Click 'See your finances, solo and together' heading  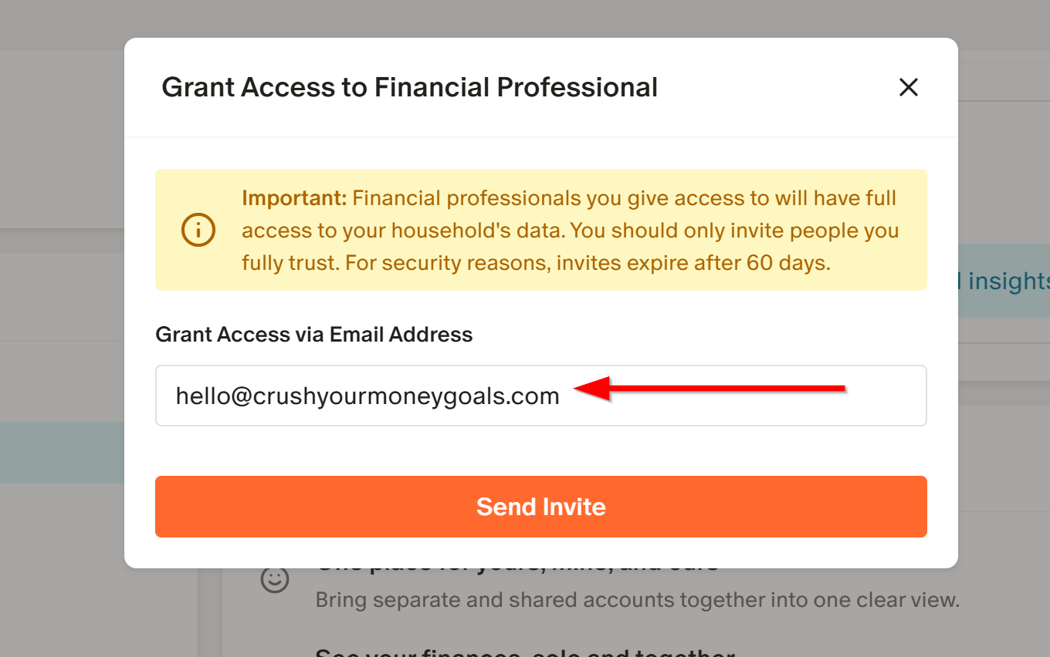(x=525, y=652)
